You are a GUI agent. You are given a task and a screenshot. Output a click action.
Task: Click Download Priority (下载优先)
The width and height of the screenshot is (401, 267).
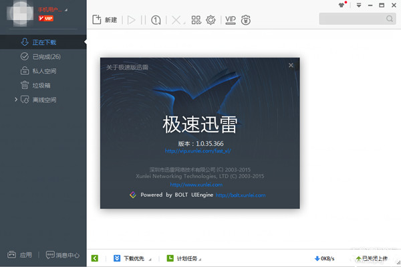point(130,258)
